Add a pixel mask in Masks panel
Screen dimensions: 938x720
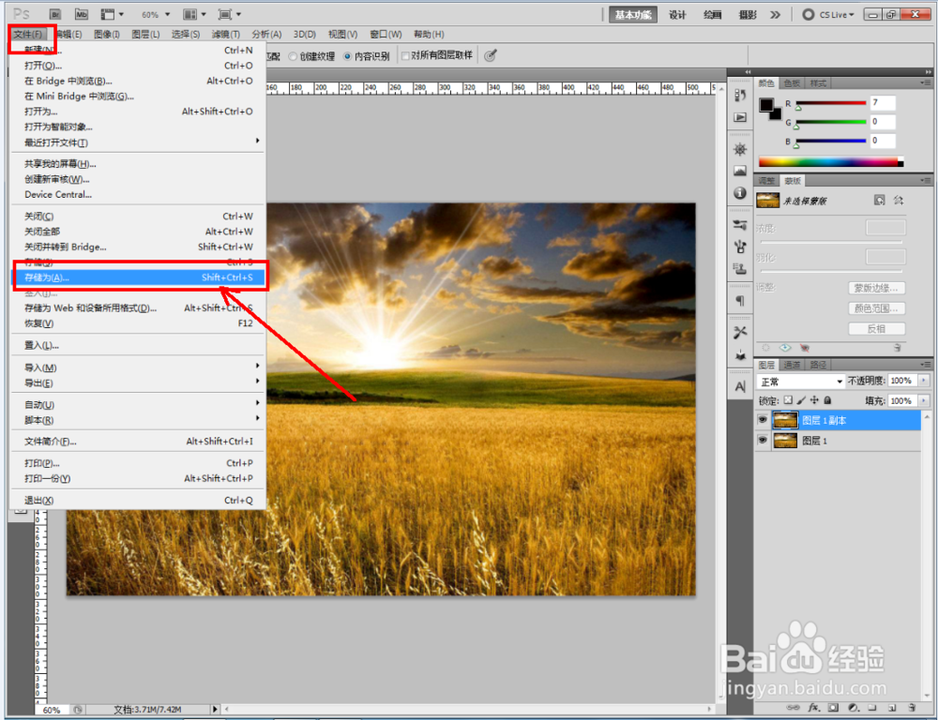(x=879, y=200)
